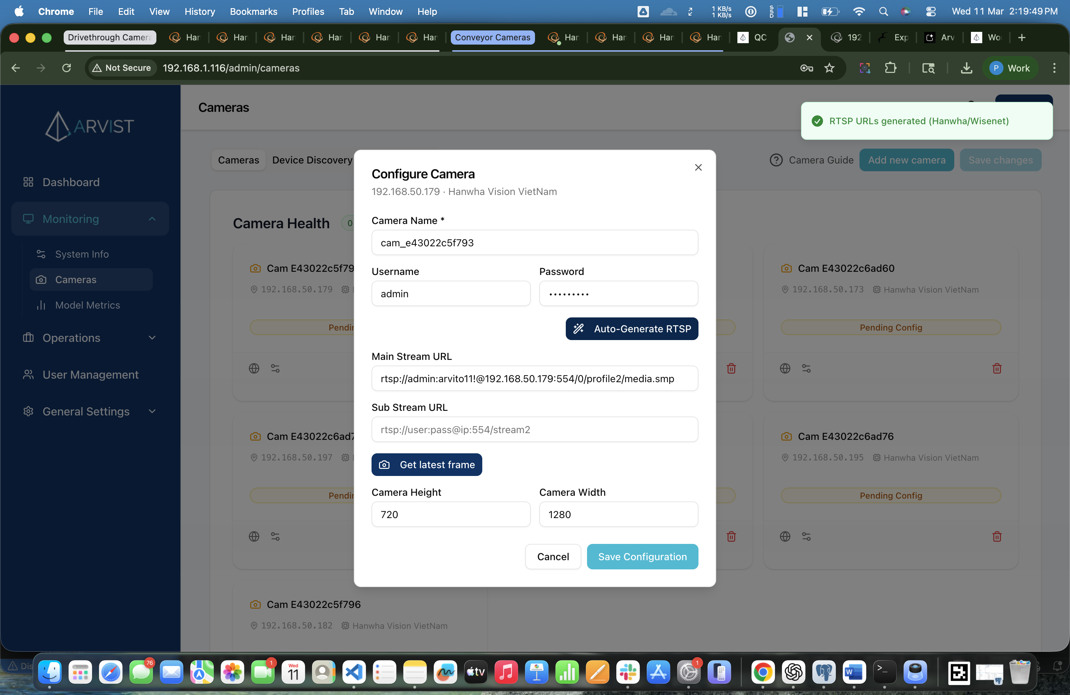Open the Dashboard sidebar item

[70, 182]
